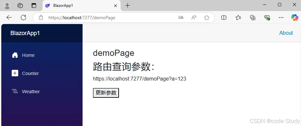Image resolution: width=301 pixels, height=126 pixels.
Task: Click the 路由查询参数 heading text
Action: click(x=124, y=67)
